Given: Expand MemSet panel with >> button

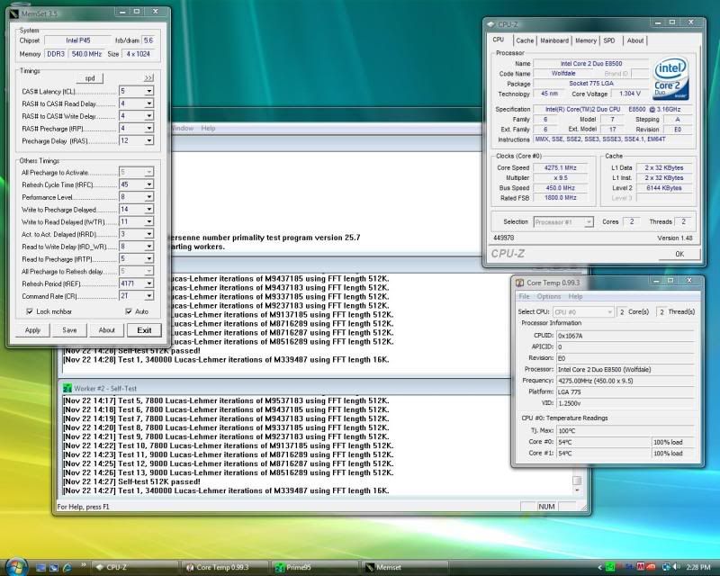Looking at the screenshot, I should tap(148, 78).
